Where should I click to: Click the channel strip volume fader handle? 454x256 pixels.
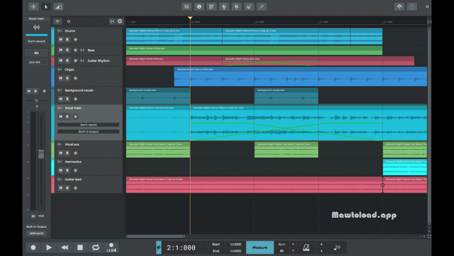(41, 154)
